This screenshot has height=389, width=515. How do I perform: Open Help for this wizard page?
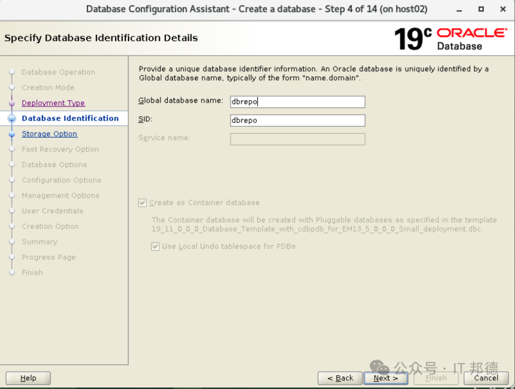pos(28,378)
